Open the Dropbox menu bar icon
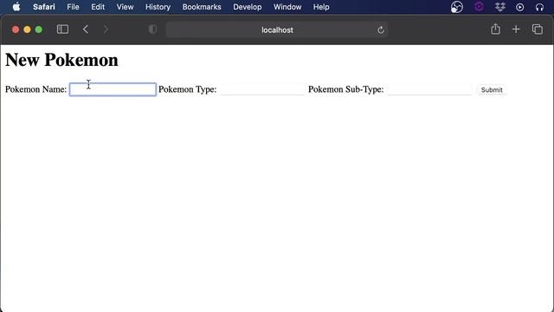This screenshot has width=554, height=312. [x=500, y=7]
